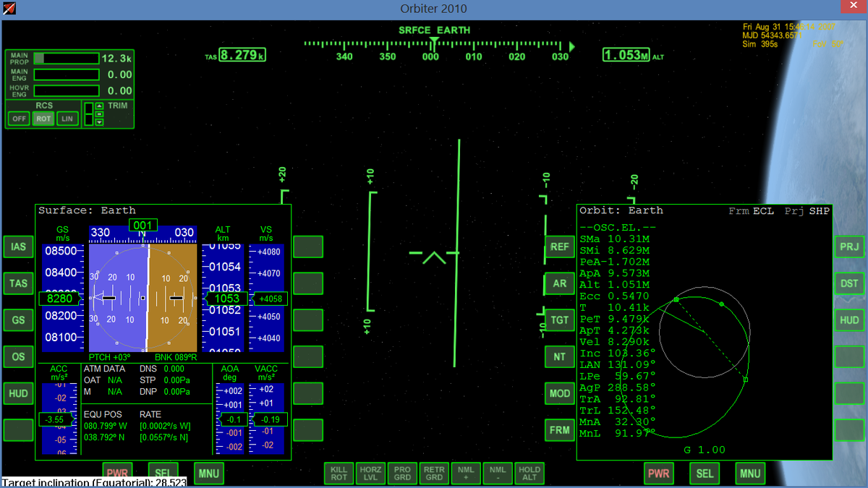Viewport: 868px width, 488px height.
Task: Click PRJ on the Orbit MFD
Action: [849, 247]
